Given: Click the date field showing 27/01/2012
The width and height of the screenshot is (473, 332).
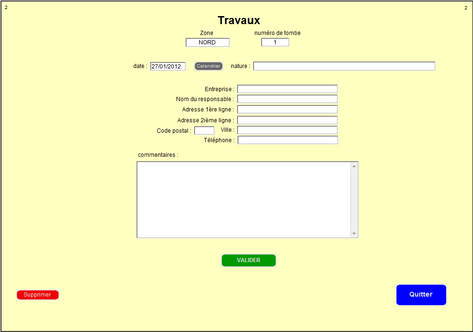Looking at the screenshot, I should (x=168, y=67).
